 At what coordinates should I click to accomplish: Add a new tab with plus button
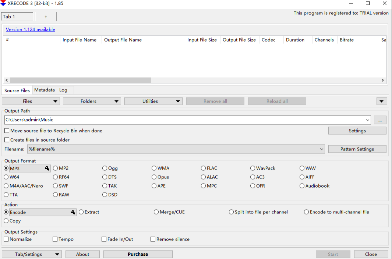[x=46, y=17]
